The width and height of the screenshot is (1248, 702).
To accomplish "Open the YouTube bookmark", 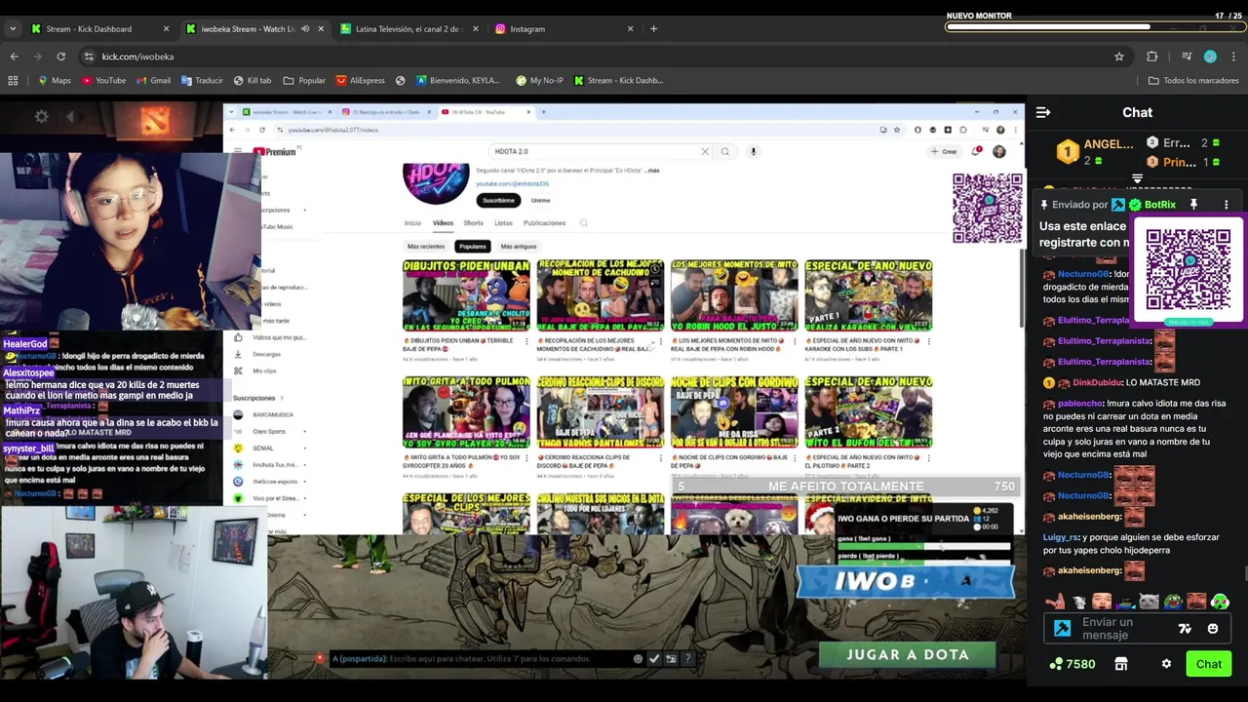I will coord(104,80).
